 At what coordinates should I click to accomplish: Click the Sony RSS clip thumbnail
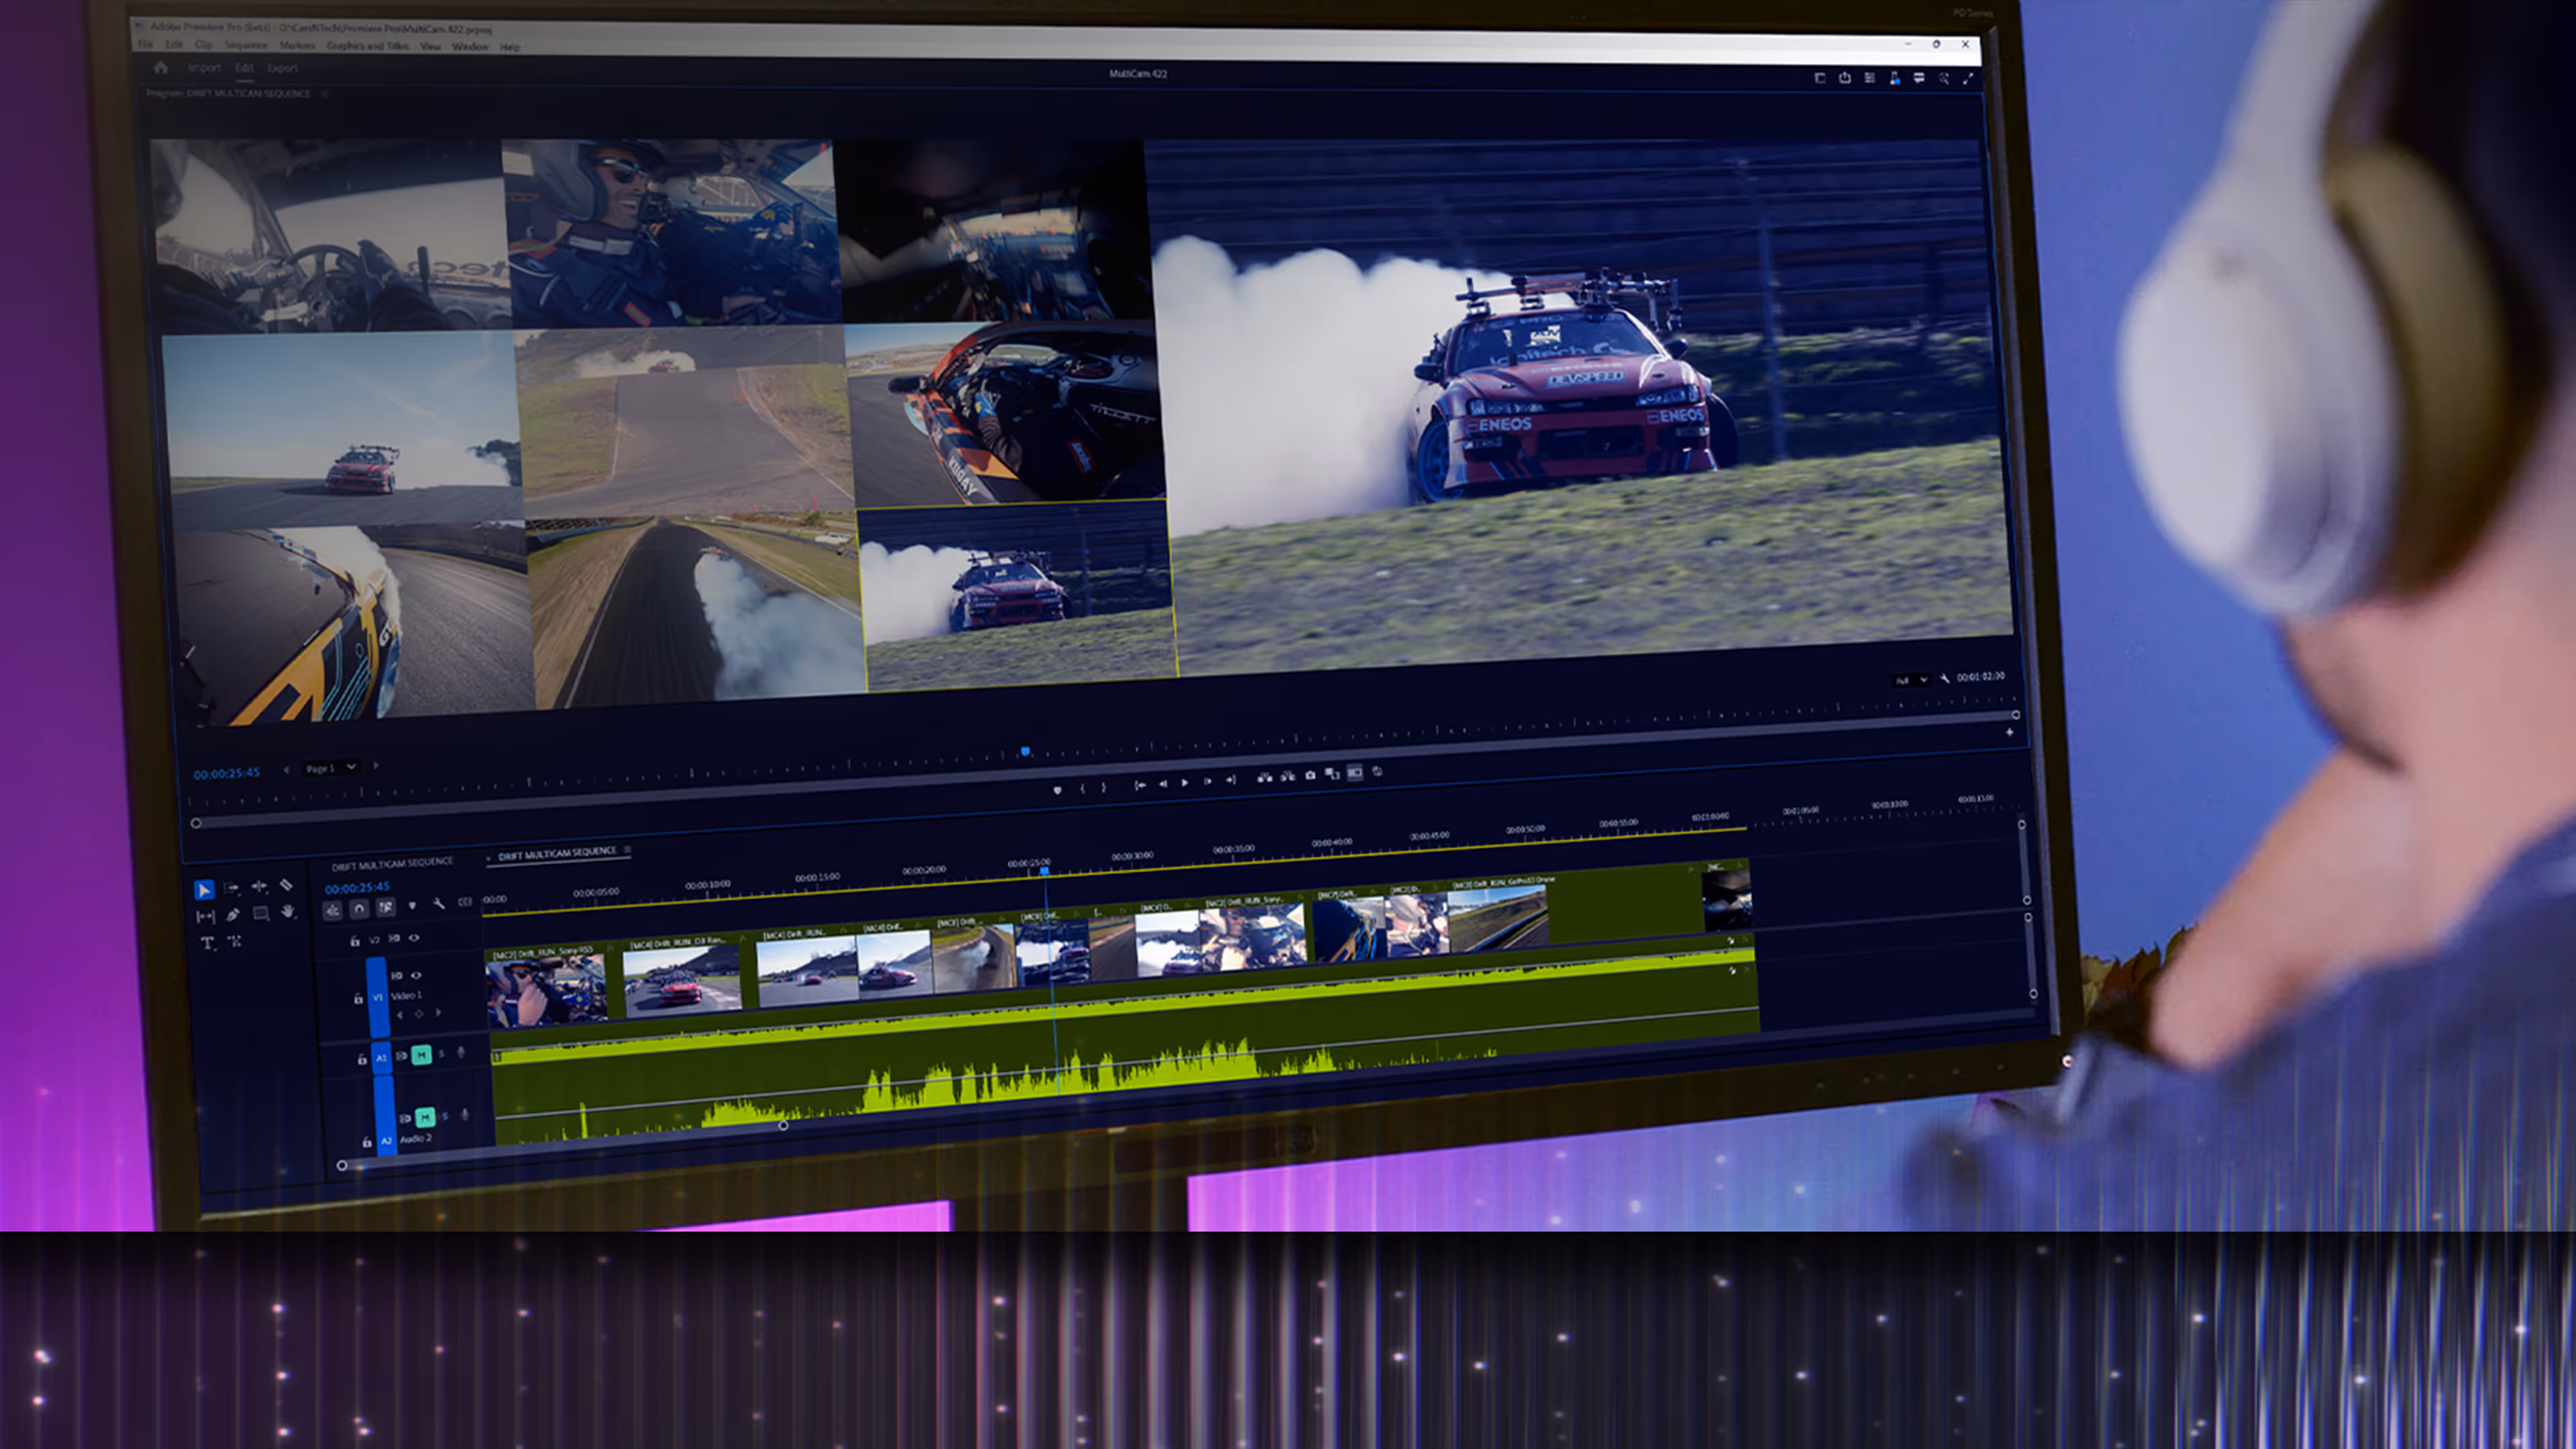coord(545,990)
